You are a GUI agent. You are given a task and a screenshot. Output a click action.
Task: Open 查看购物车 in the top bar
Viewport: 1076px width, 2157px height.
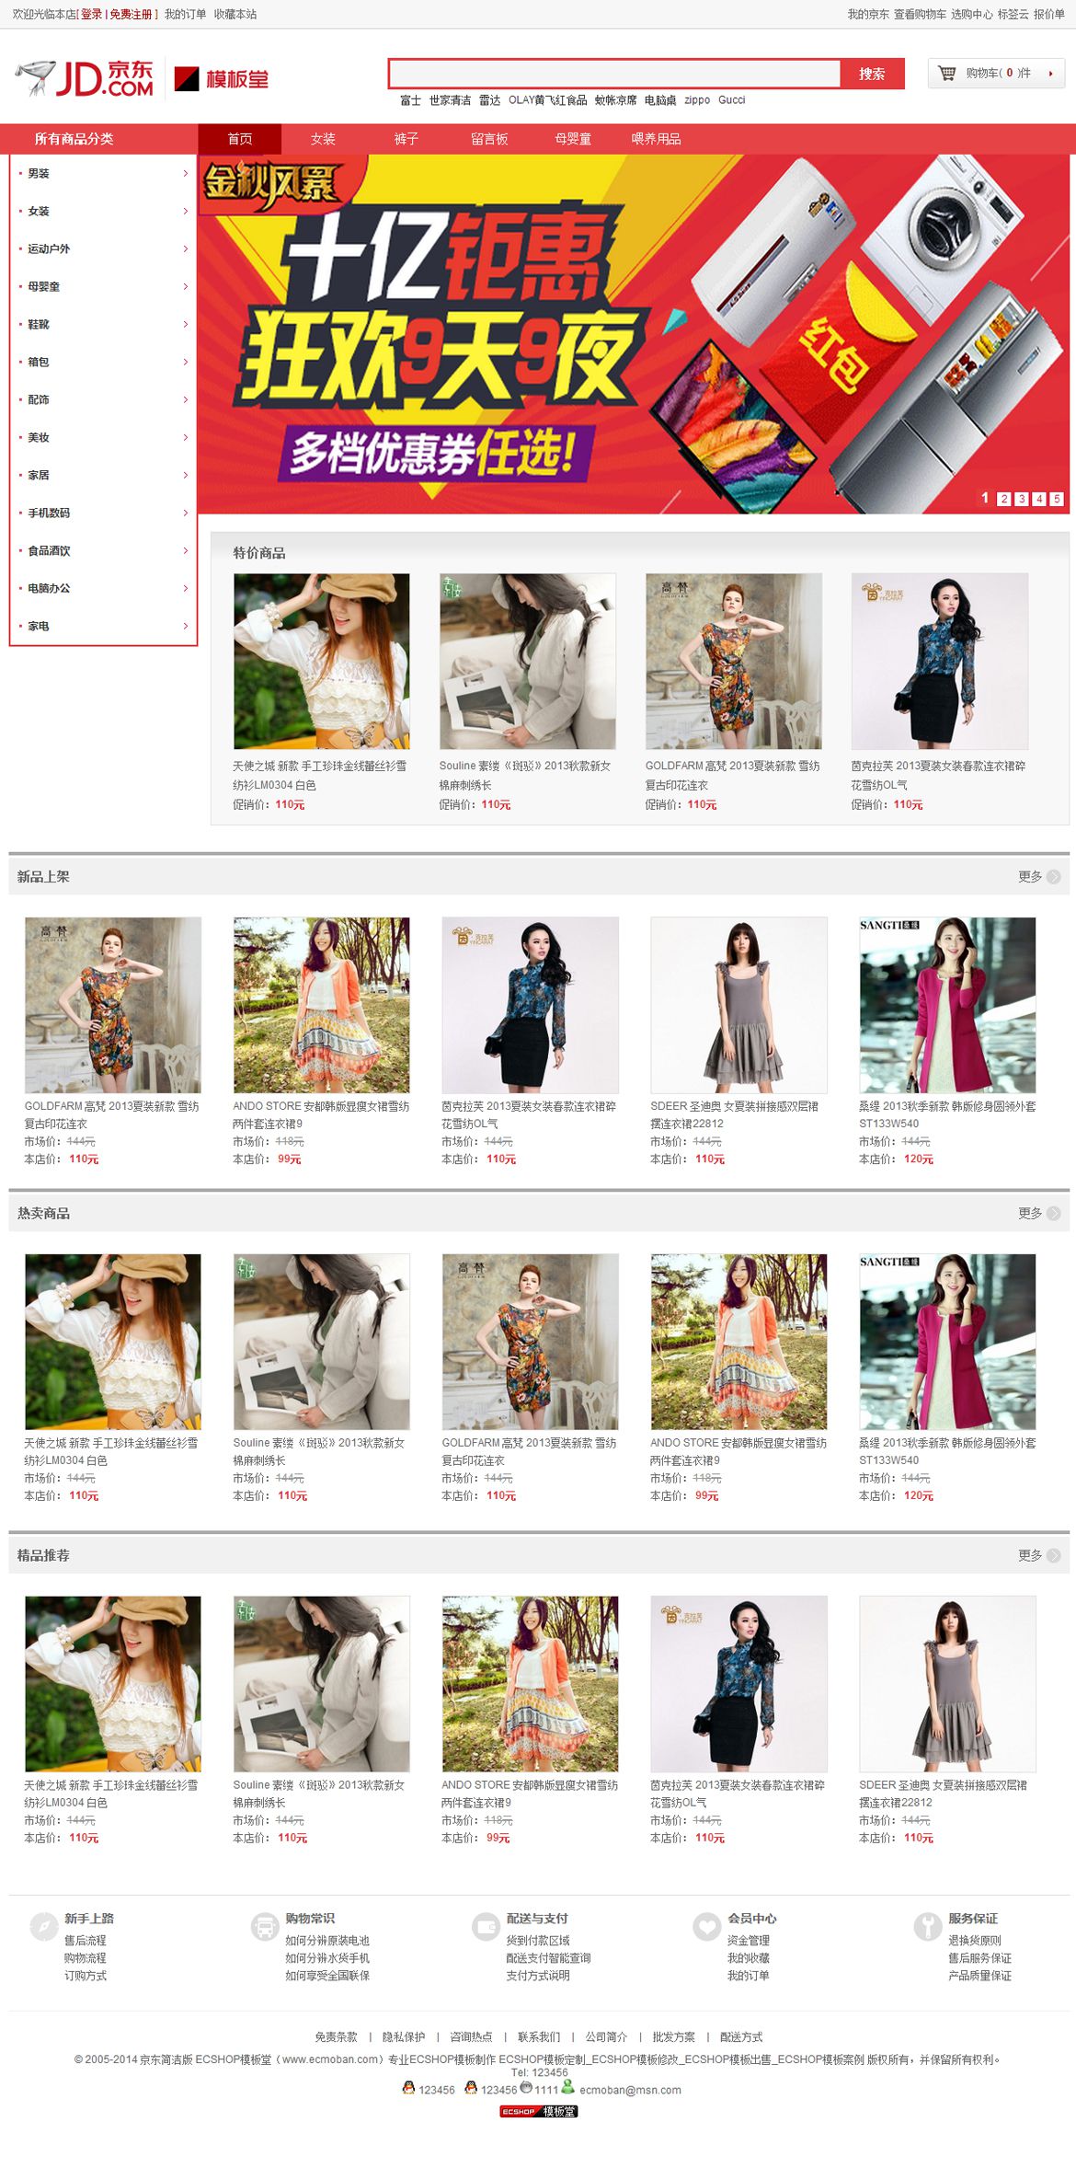920,14
